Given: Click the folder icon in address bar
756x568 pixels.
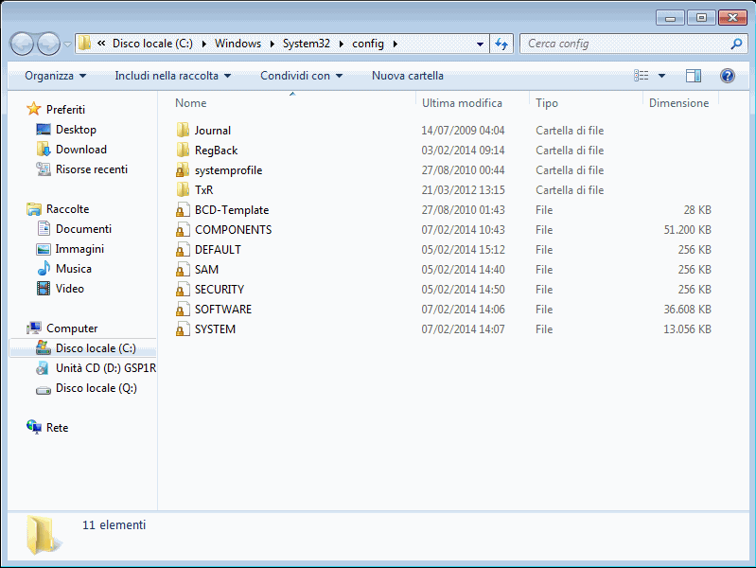Looking at the screenshot, I should (x=84, y=43).
